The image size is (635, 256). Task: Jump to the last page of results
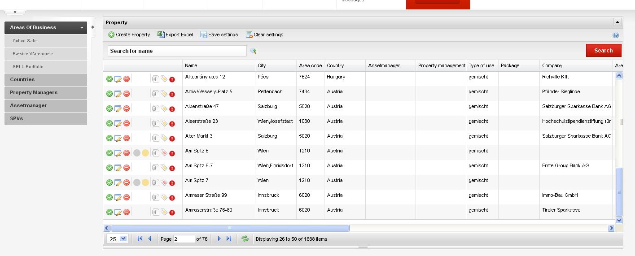pos(229,239)
